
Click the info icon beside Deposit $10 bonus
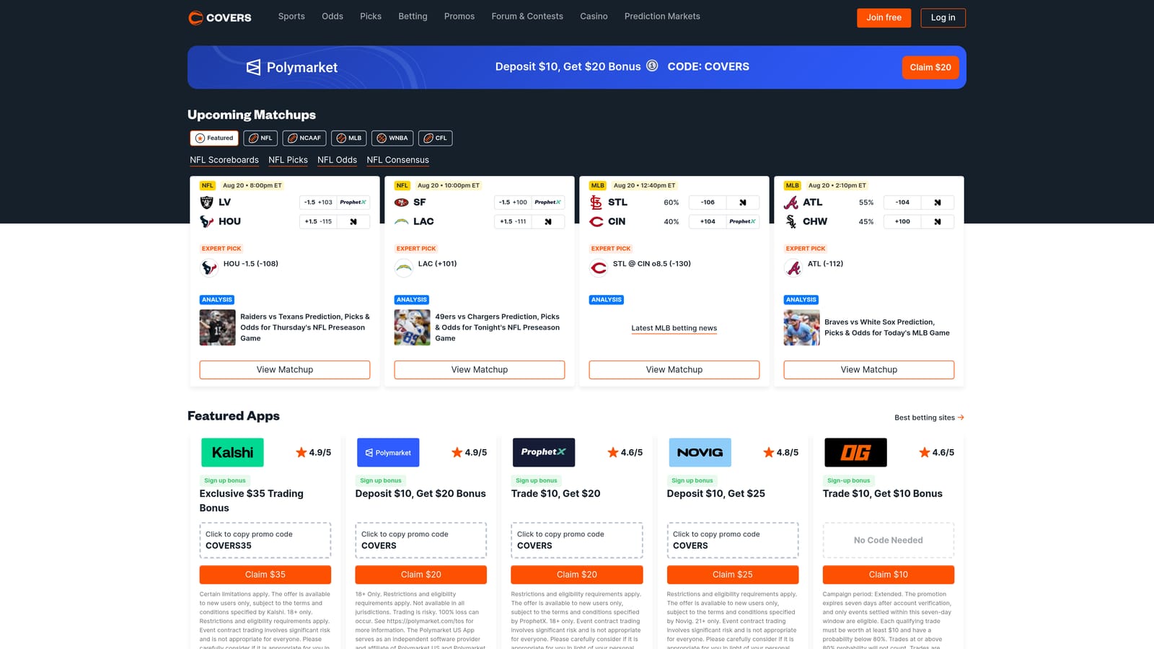tap(652, 66)
